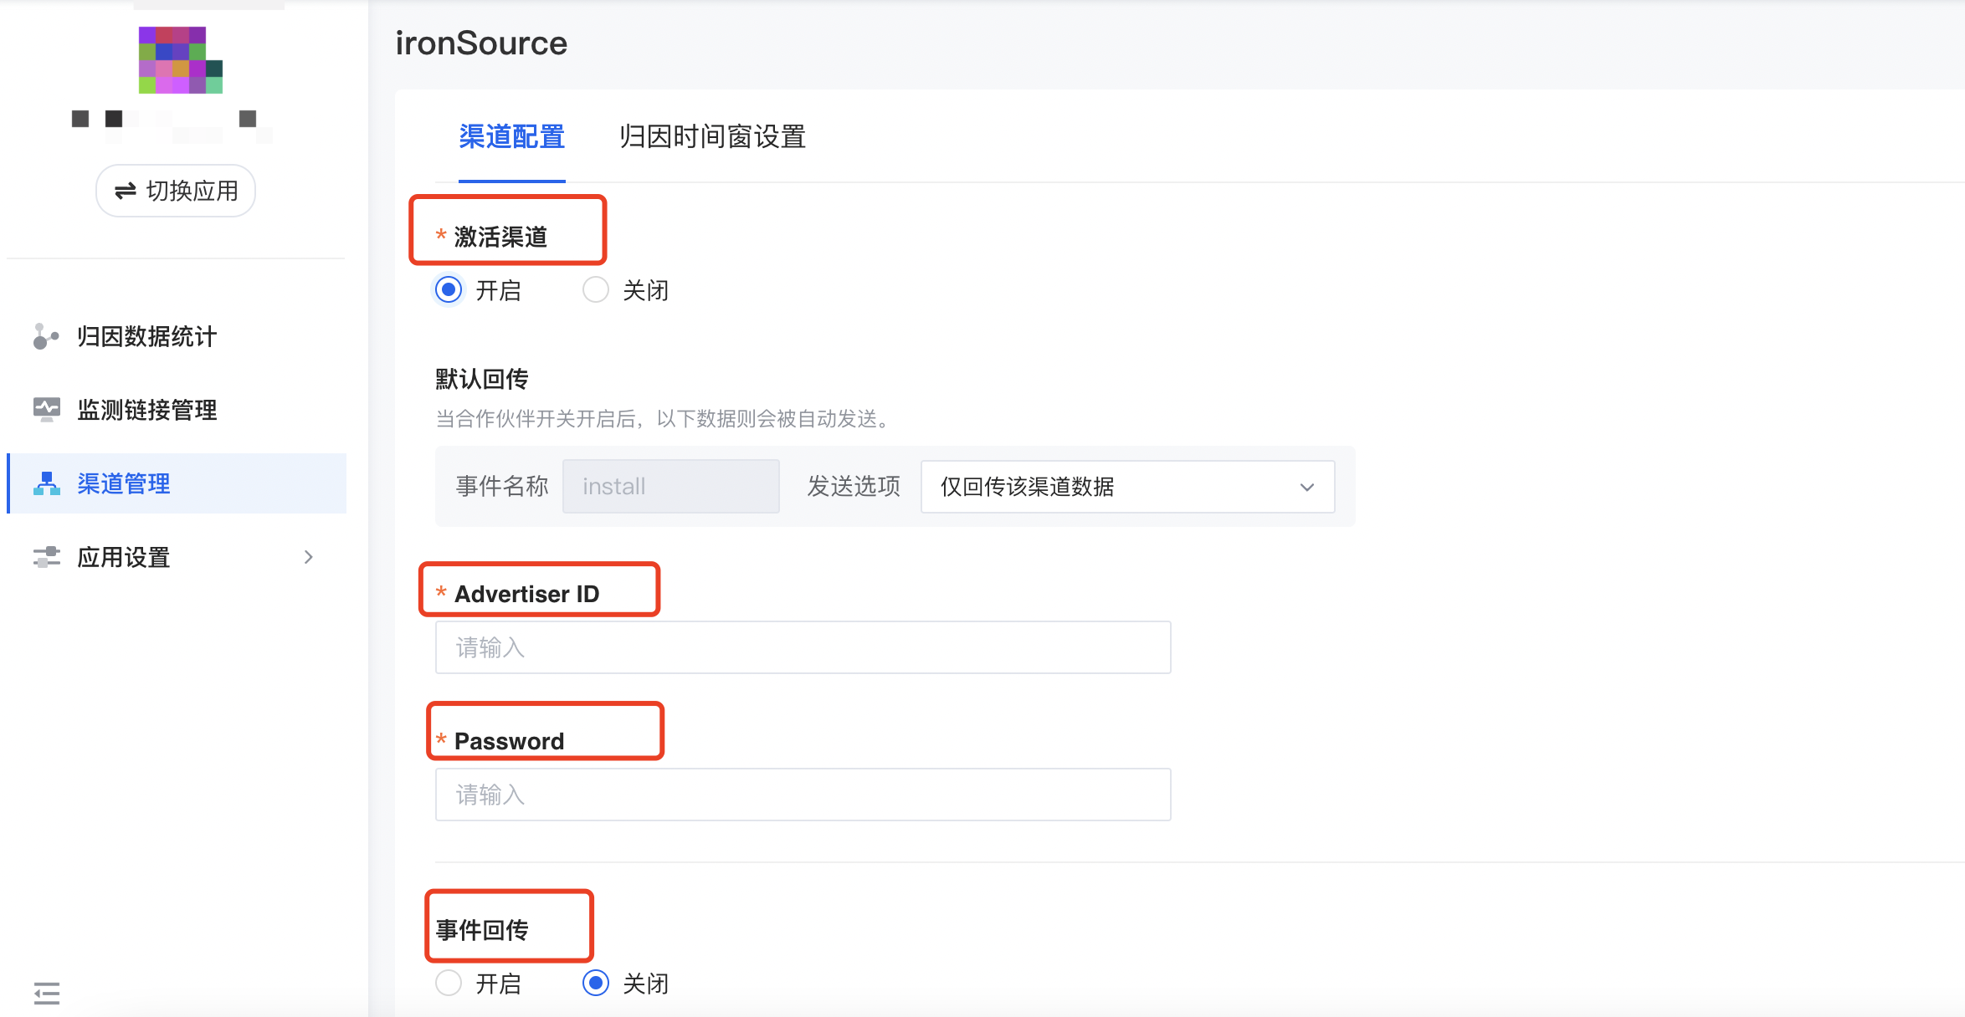This screenshot has height=1017, width=1965.
Task: Select the 归因数据统计 sidebar icon
Action: pyautogui.click(x=46, y=336)
